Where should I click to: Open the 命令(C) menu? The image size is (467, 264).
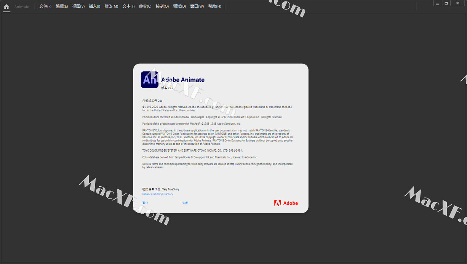point(145,6)
